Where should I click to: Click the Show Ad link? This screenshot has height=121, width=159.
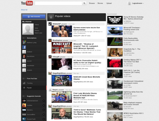pos(24,10)
